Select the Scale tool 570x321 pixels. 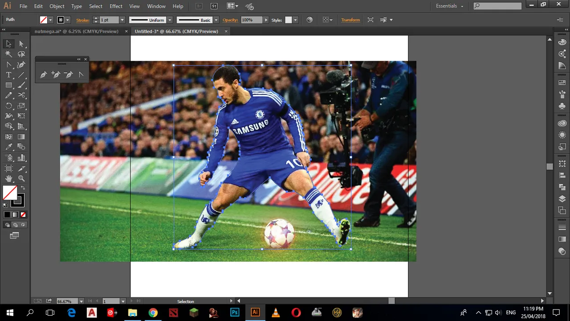(21, 106)
